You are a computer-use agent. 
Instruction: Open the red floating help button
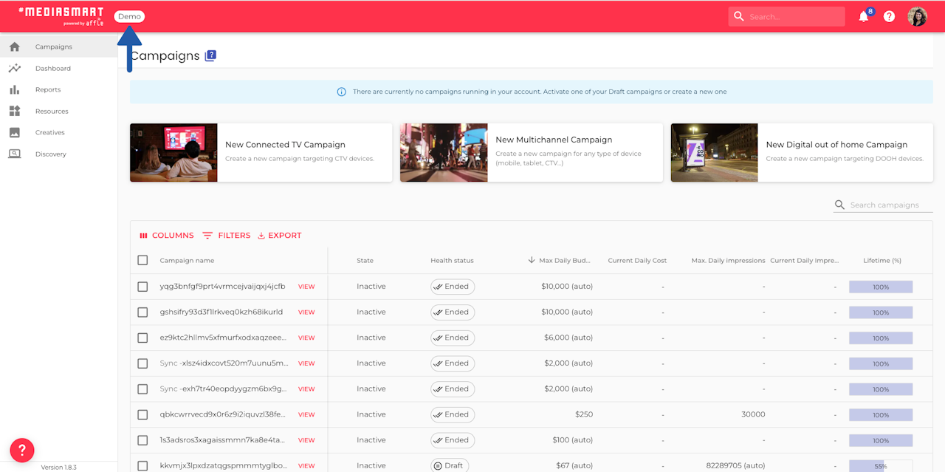[22, 449]
